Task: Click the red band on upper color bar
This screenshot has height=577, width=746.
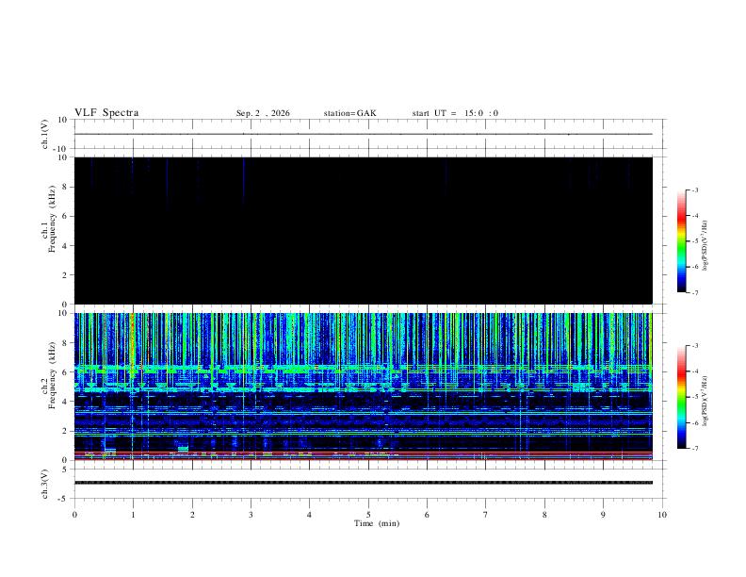Action: [x=682, y=219]
